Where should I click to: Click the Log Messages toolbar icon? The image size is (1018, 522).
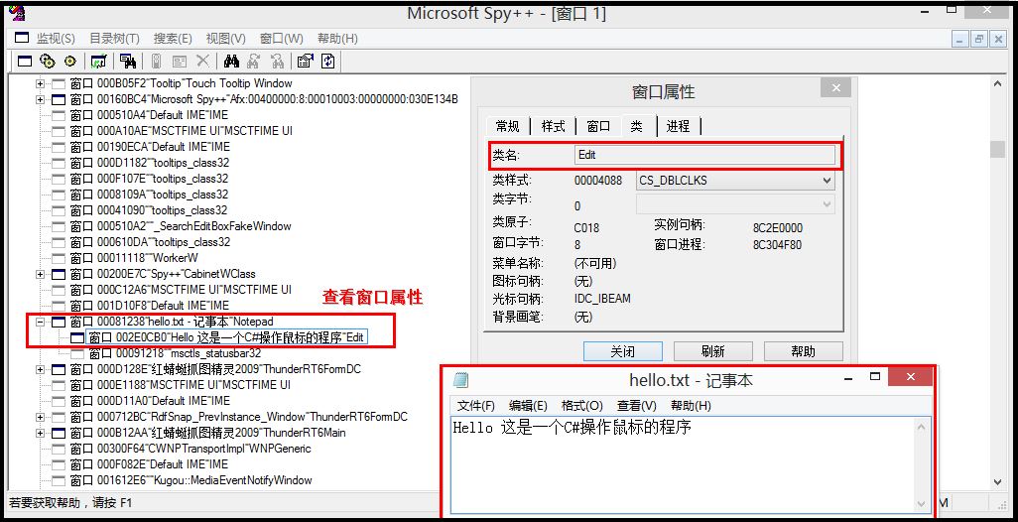point(98,62)
